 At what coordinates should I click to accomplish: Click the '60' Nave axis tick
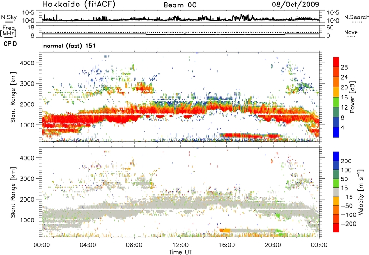(330, 28)
